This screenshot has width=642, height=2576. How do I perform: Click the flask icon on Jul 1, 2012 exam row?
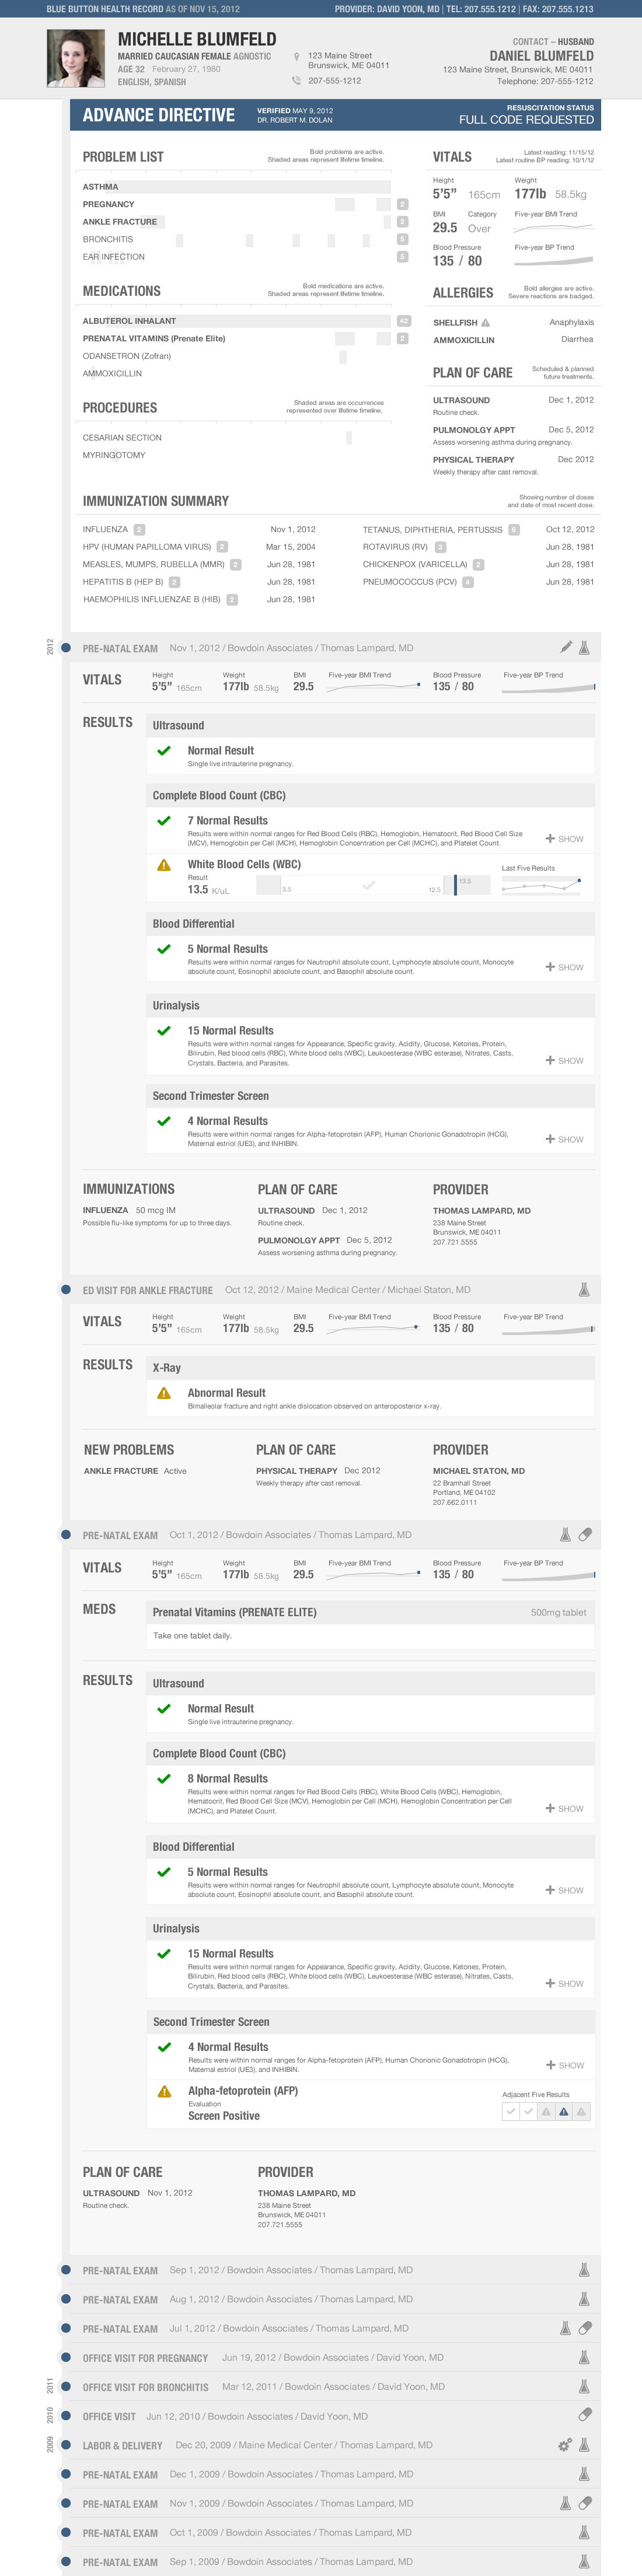[x=565, y=2328]
